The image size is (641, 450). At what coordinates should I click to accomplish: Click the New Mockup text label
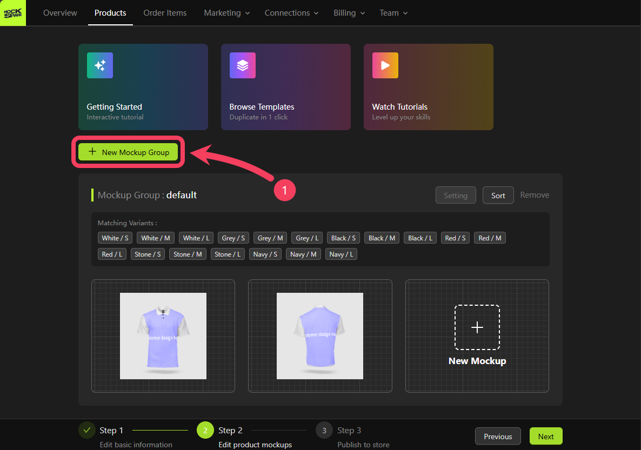coord(477,361)
